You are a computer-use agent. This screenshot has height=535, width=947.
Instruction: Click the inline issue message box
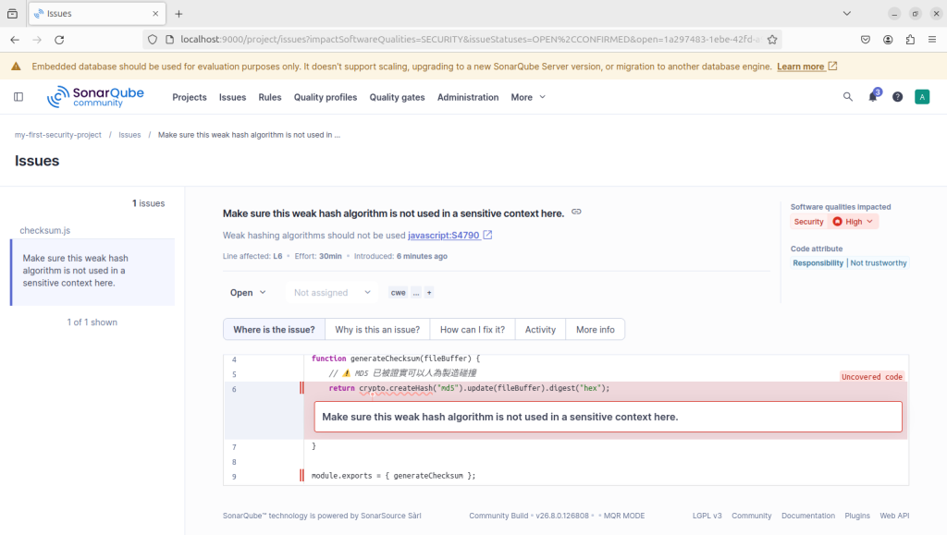pos(609,417)
